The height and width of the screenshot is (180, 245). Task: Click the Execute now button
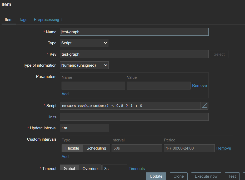point(206,176)
